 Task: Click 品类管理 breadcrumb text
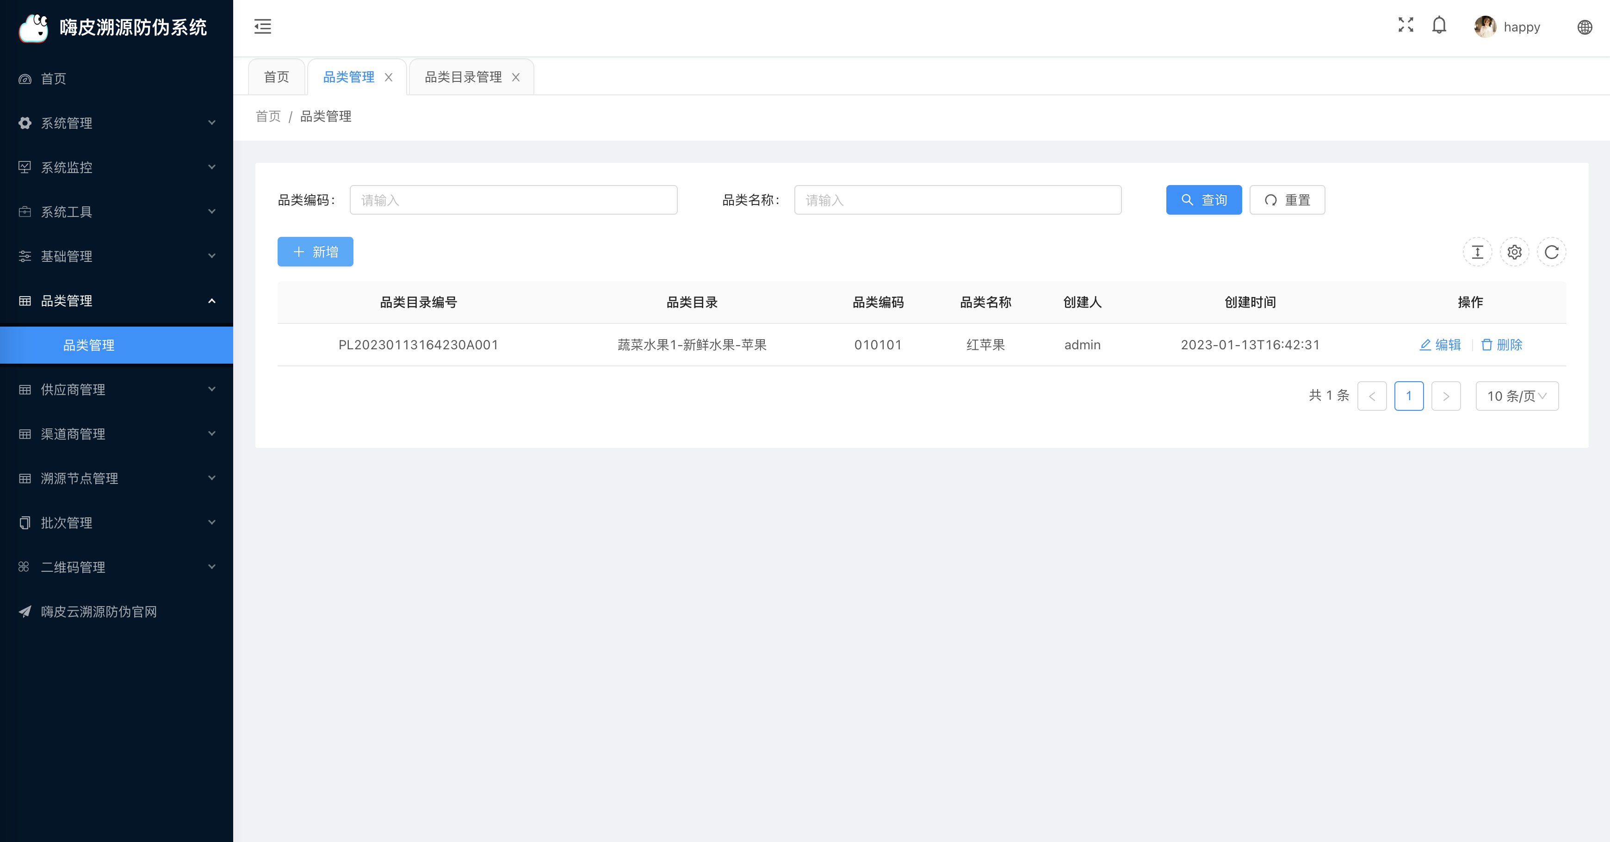tap(326, 116)
